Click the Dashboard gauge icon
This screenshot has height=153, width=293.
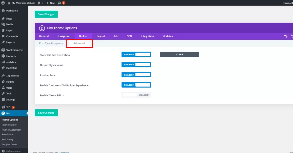(3, 11)
